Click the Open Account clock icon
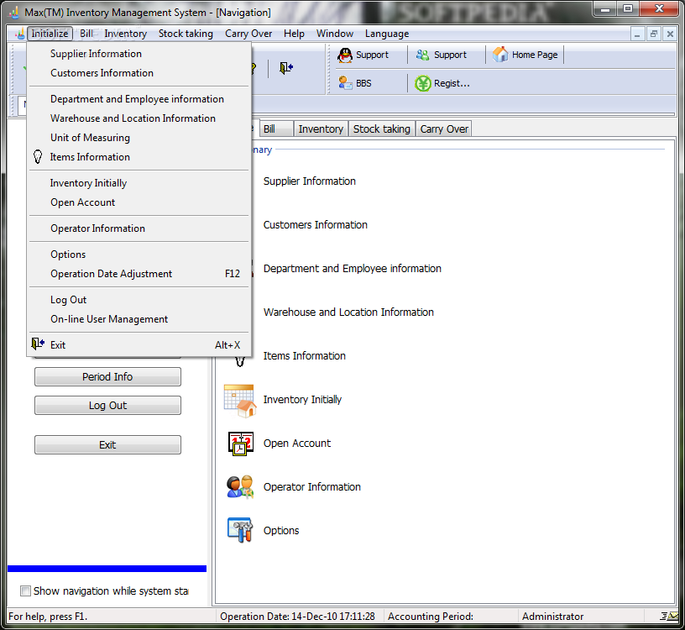This screenshot has height=630, width=685. (241, 444)
